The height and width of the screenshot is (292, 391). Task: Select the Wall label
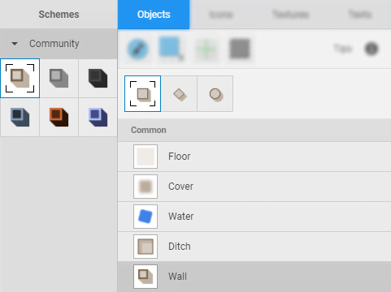point(177,277)
